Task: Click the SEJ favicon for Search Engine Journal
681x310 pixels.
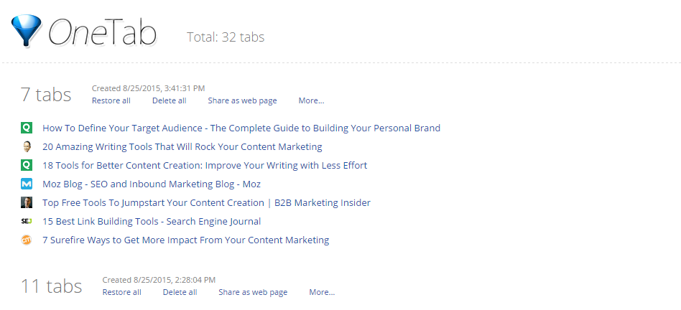Action: pos(27,221)
